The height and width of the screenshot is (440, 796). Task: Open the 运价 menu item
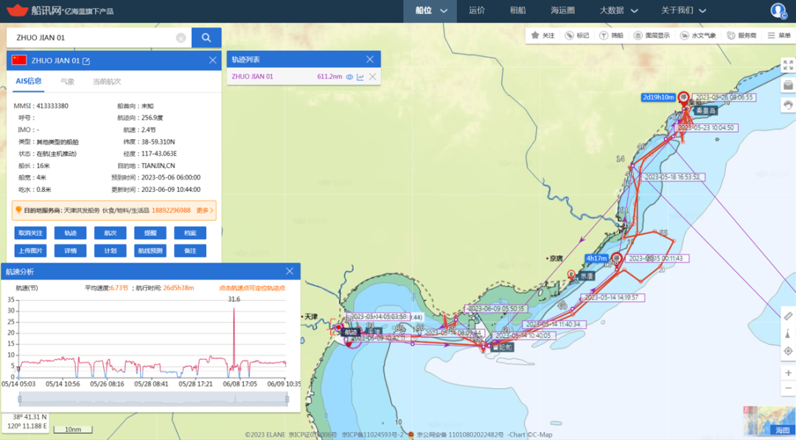coord(477,10)
